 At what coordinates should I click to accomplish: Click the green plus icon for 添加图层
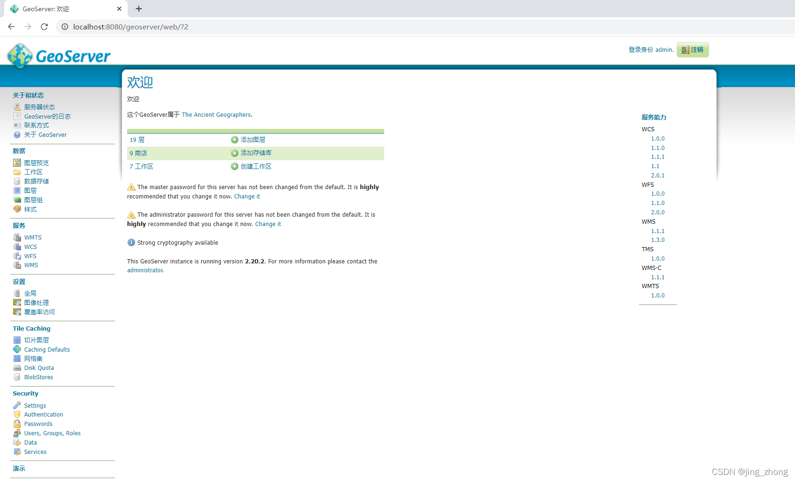click(x=235, y=140)
